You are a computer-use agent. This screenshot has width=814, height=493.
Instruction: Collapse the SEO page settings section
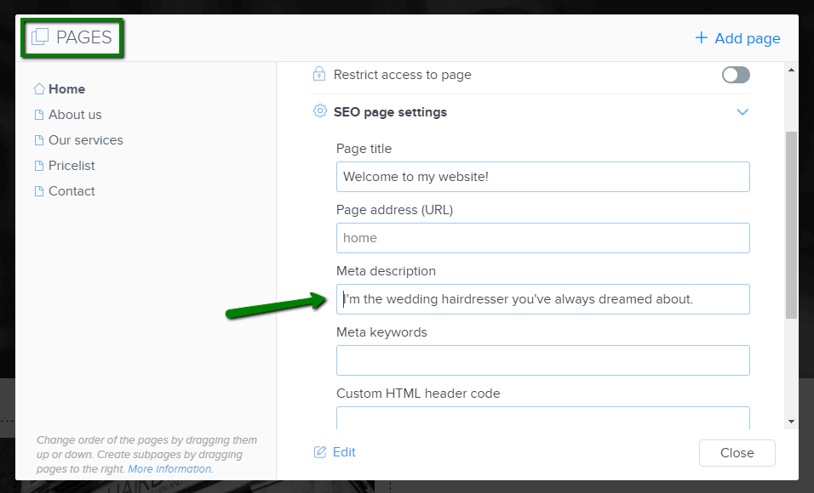coord(742,111)
